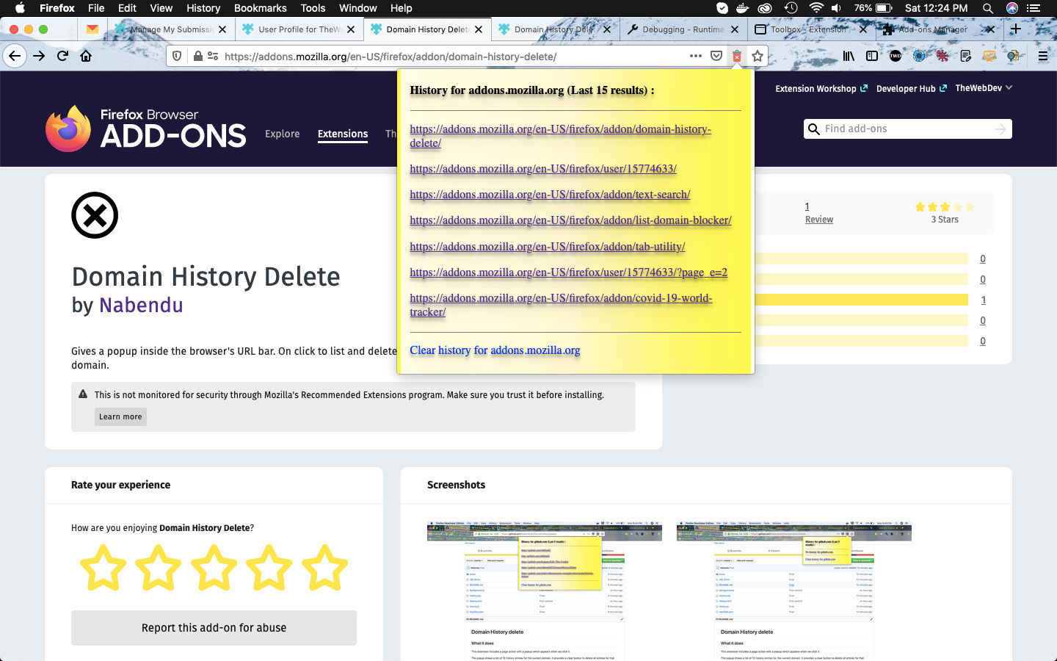Image resolution: width=1057 pixels, height=661 pixels.
Task: Open the first add-on screenshot thumbnail
Action: pos(545,591)
